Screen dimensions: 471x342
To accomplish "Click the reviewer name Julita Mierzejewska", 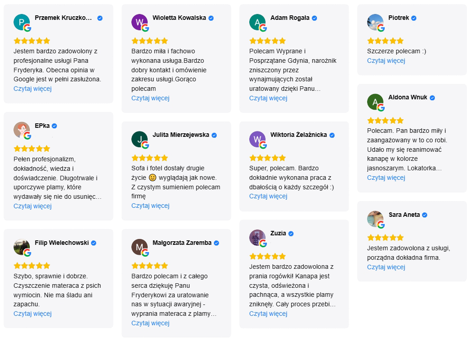I will coord(181,135).
